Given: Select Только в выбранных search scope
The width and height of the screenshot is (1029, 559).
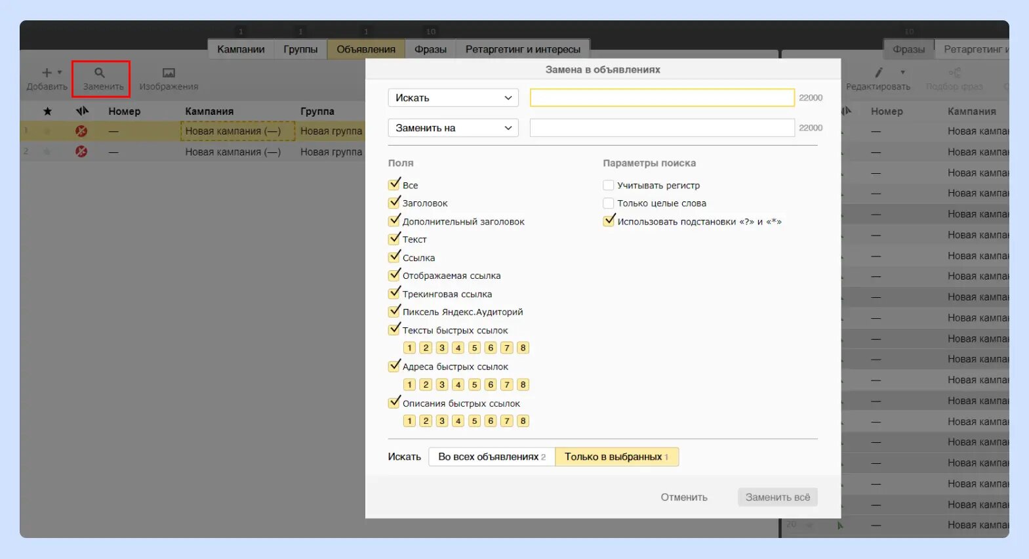Looking at the screenshot, I should tap(616, 457).
